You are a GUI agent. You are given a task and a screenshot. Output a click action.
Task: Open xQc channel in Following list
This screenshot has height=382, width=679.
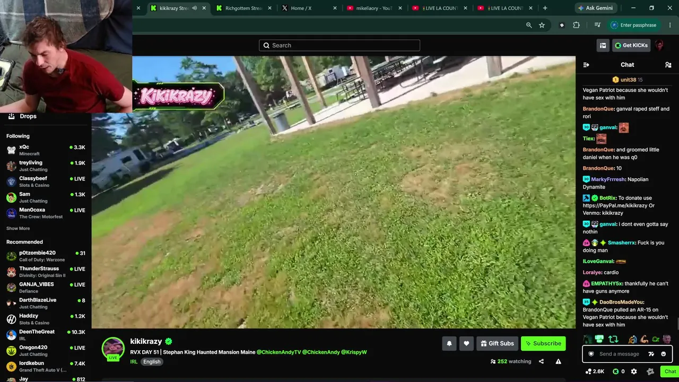[x=46, y=150]
